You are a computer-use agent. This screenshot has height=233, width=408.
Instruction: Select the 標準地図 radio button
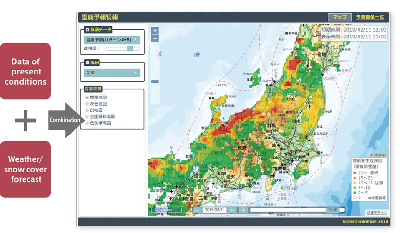tap(87, 97)
